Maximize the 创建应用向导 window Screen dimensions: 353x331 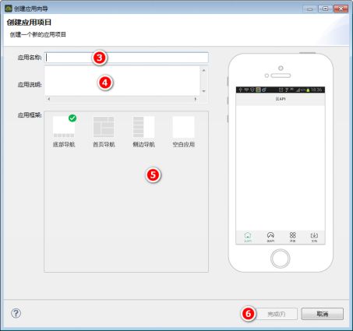[x=325, y=9]
